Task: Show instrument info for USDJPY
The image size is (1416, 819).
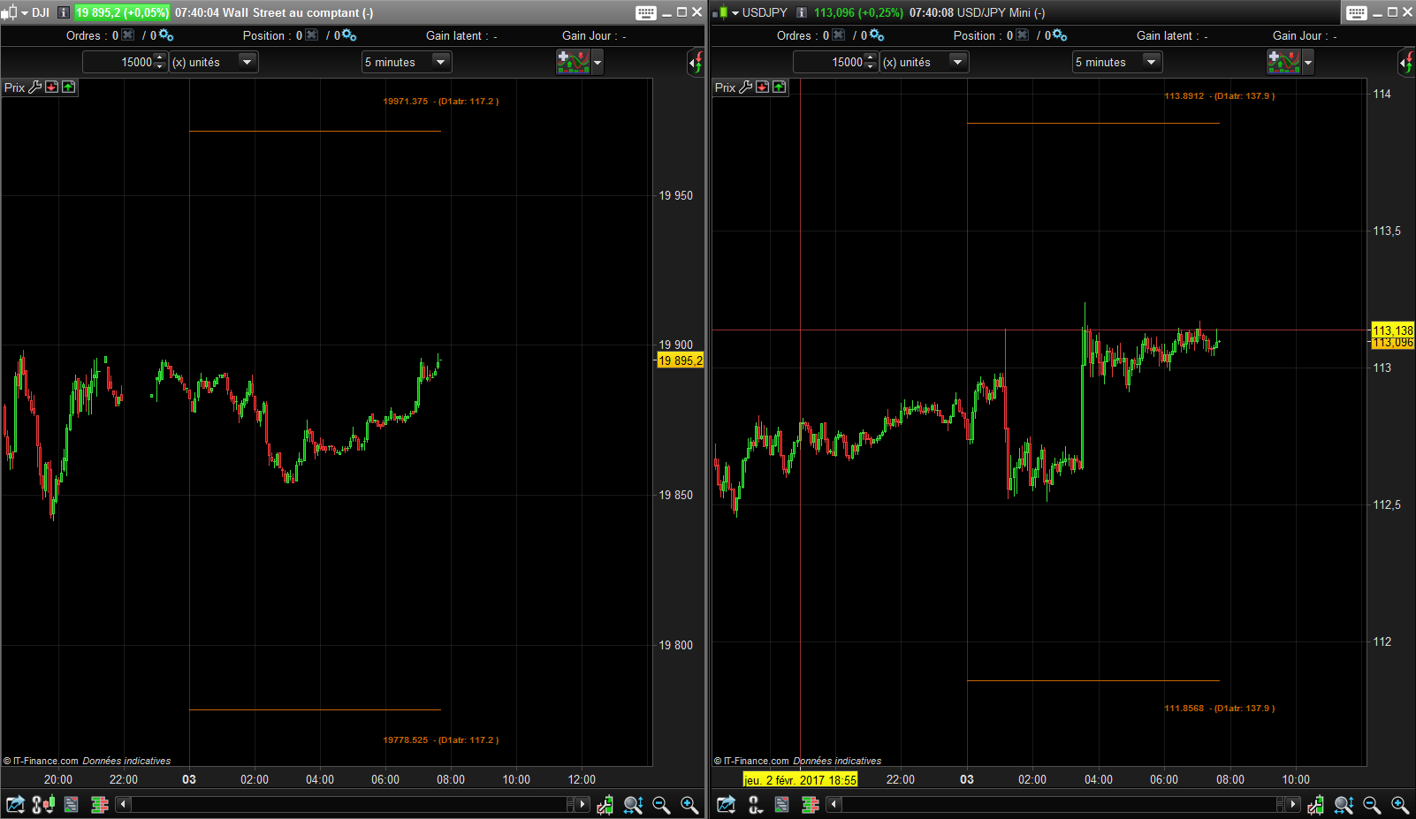Action: 802,12
